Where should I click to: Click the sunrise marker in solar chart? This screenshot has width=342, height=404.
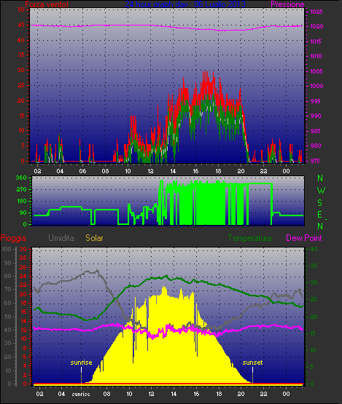click(81, 363)
